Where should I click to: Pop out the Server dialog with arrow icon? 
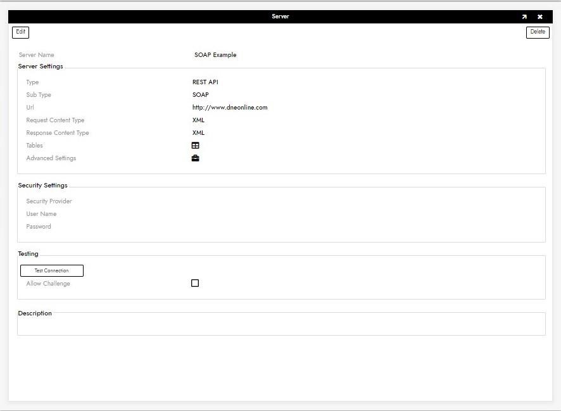pyautogui.click(x=524, y=17)
